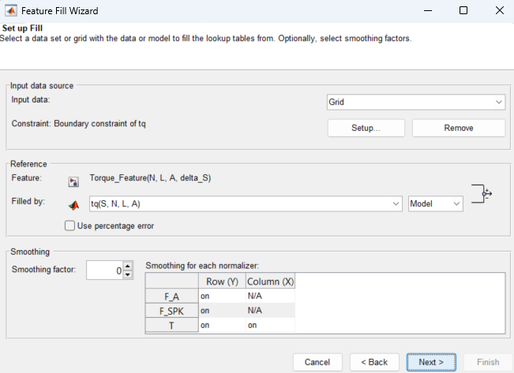Image resolution: width=514 pixels, height=373 pixels.
Task: Click the MATLAB logo in the title bar
Action: pyautogui.click(x=11, y=11)
